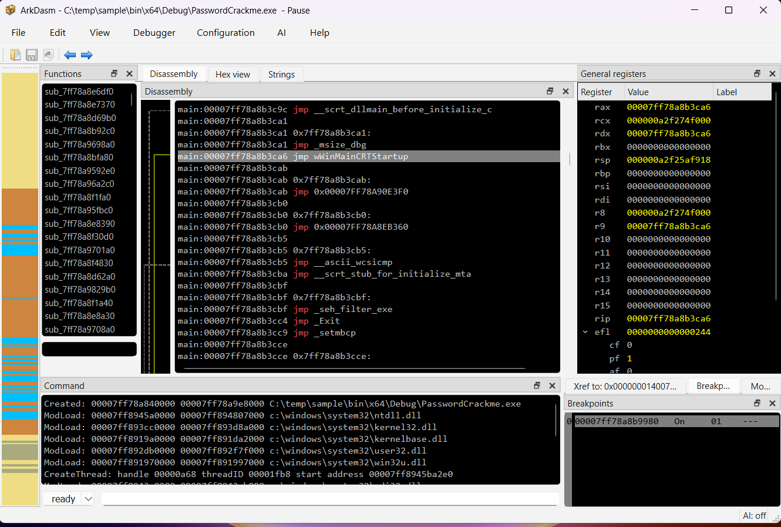Click the AI: off status indicator
This screenshot has height=527, width=781.
755,515
